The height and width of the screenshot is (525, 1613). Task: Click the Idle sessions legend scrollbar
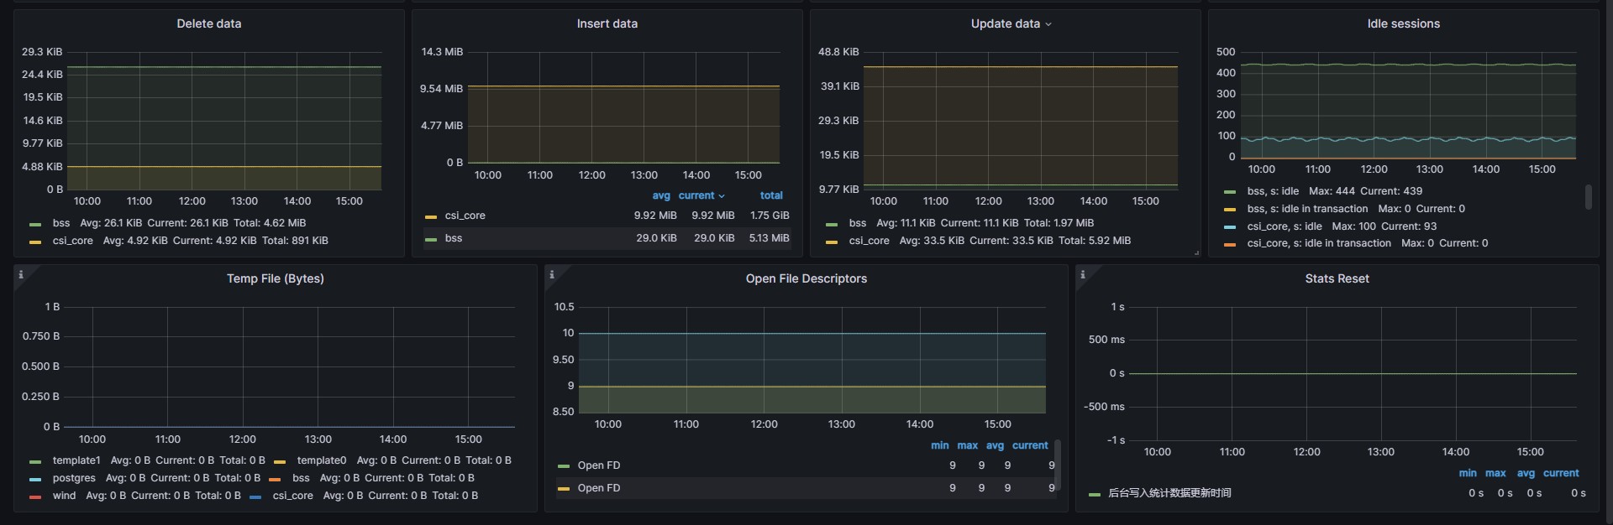[x=1588, y=197]
